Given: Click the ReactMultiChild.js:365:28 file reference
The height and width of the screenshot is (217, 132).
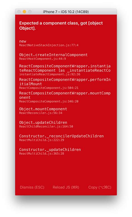Looking at the screenshot, I should (42, 153).
